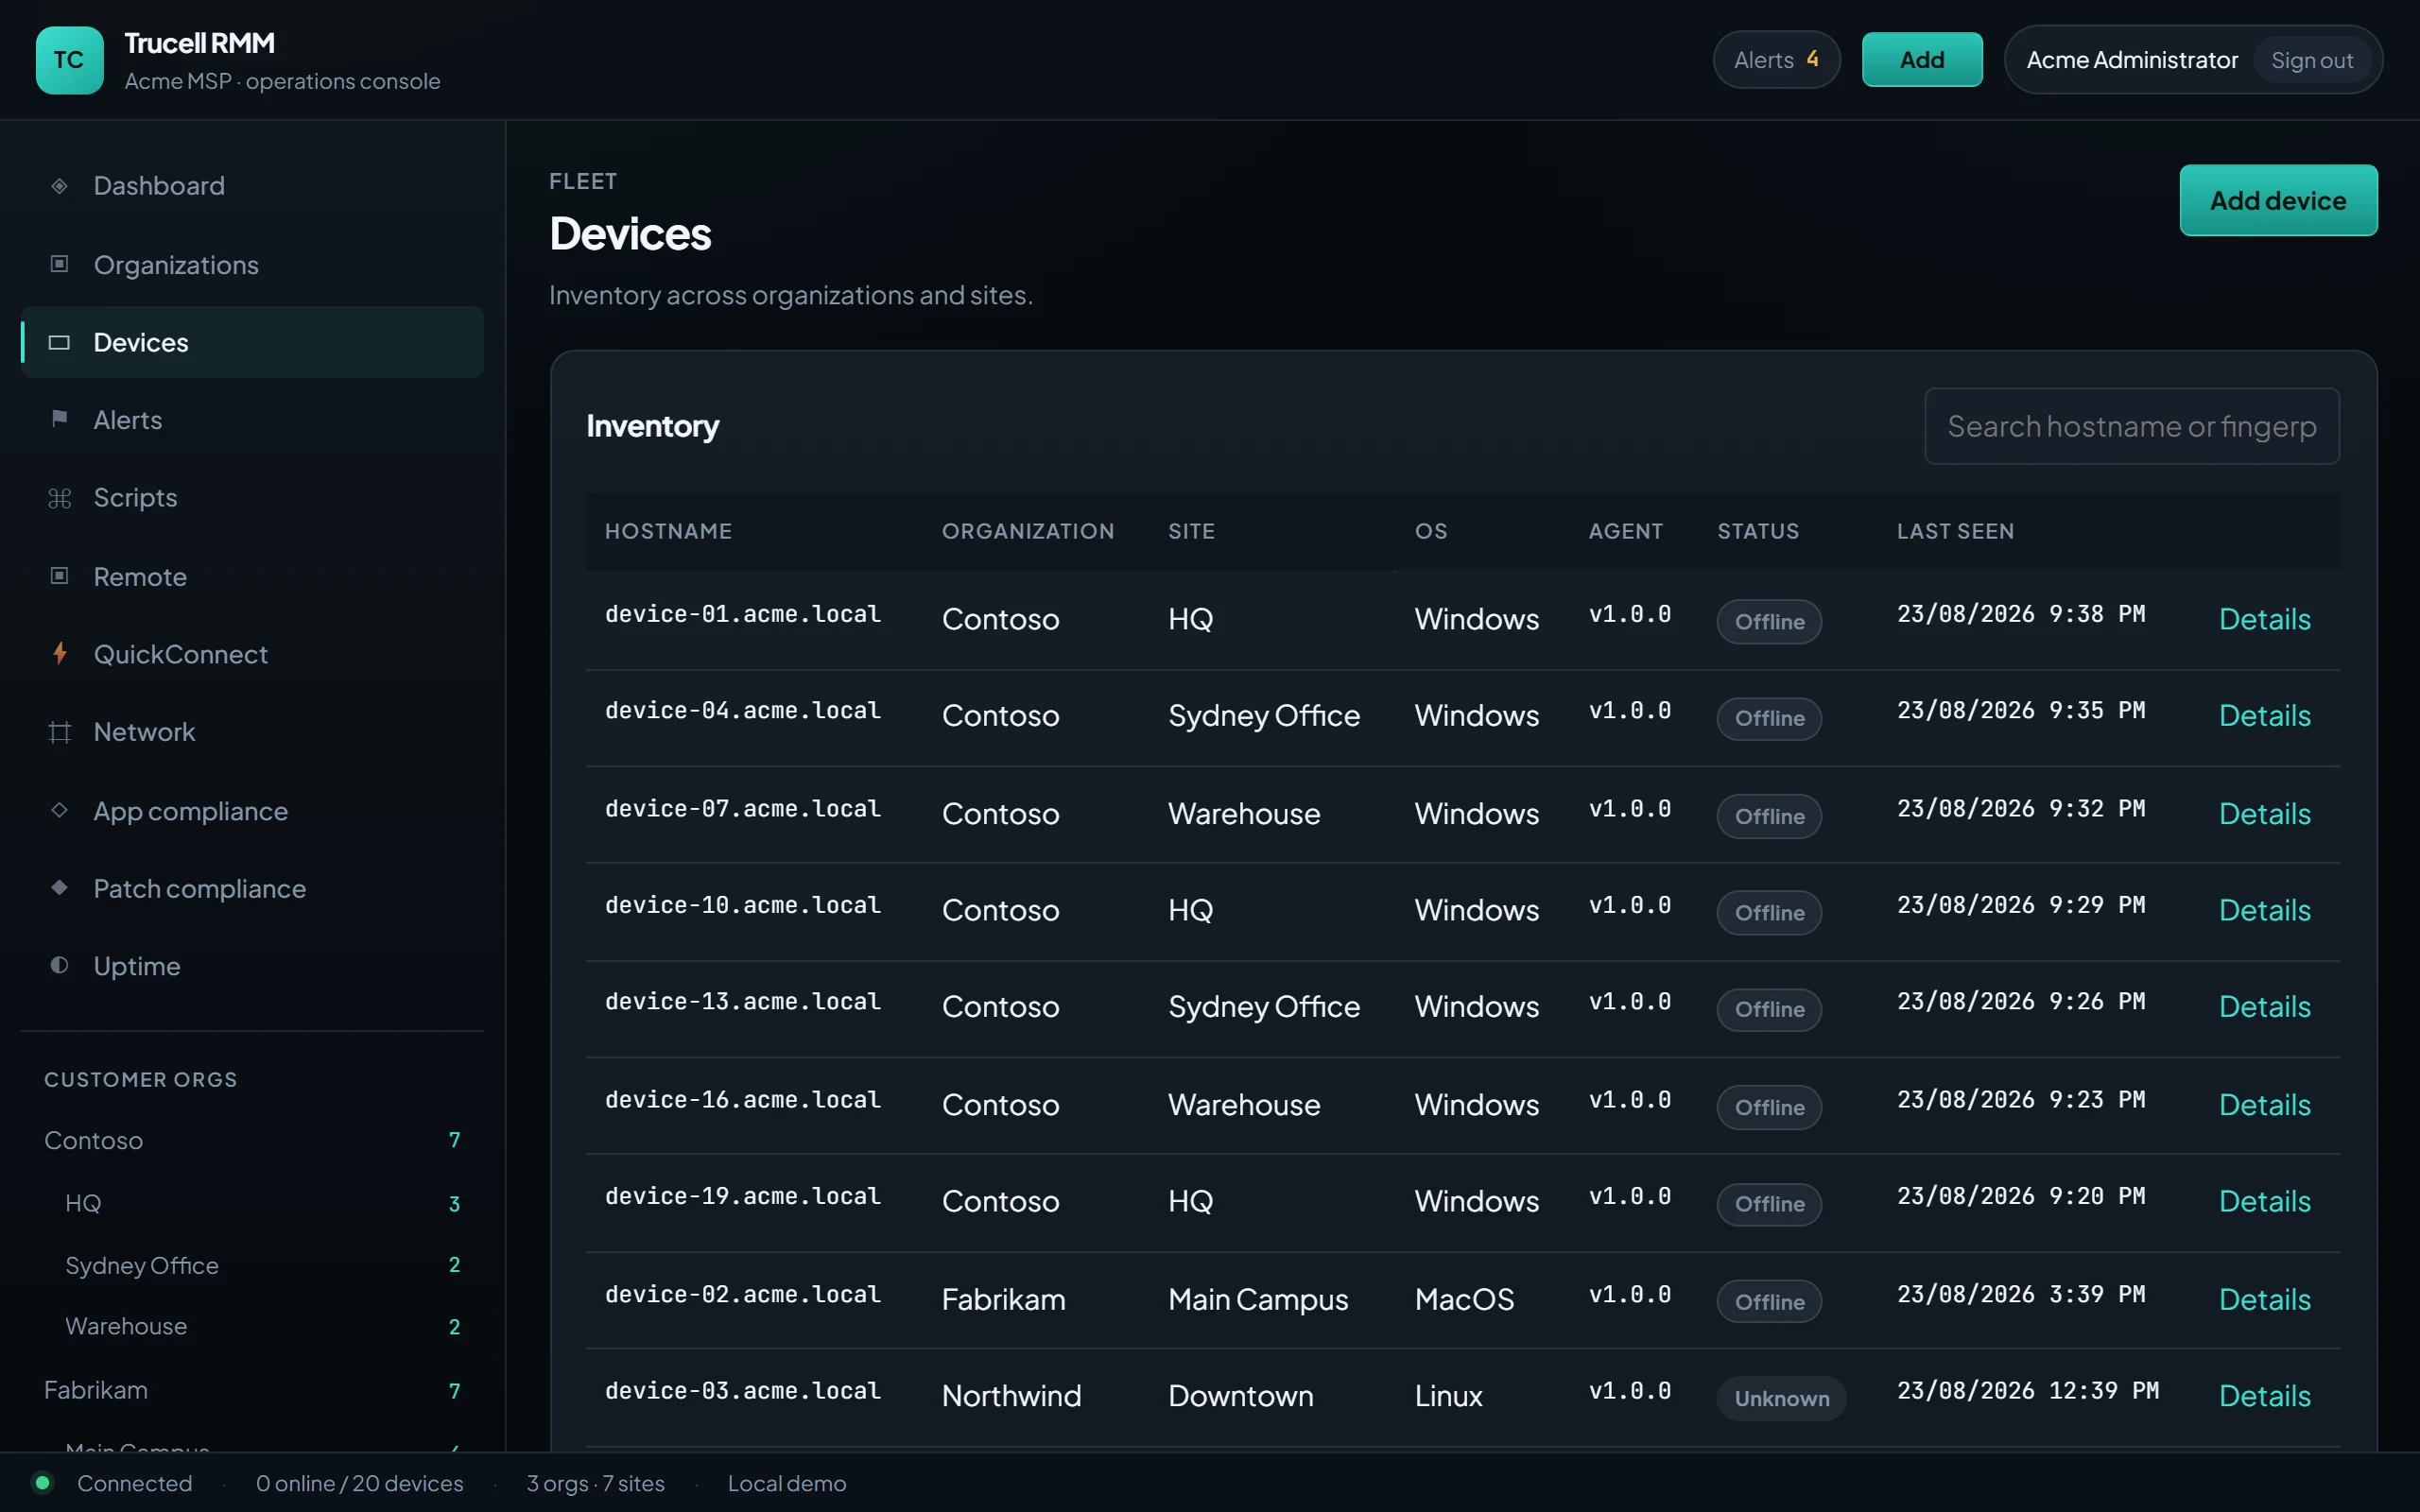Go to Organizations in the sidebar

[252, 265]
